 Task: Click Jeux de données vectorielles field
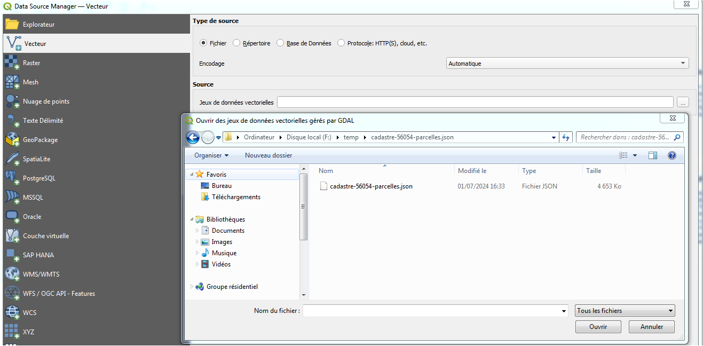tap(475, 102)
